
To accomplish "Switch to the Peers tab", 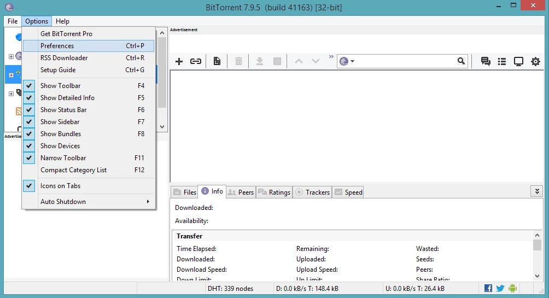I will [241, 192].
